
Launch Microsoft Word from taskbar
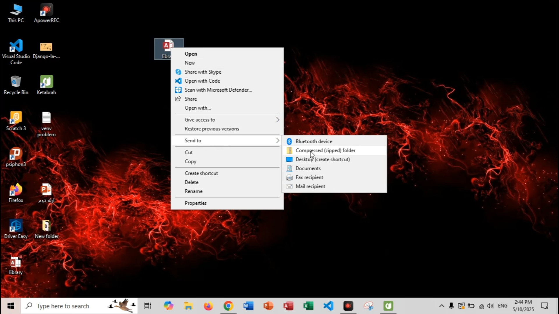coord(248,306)
